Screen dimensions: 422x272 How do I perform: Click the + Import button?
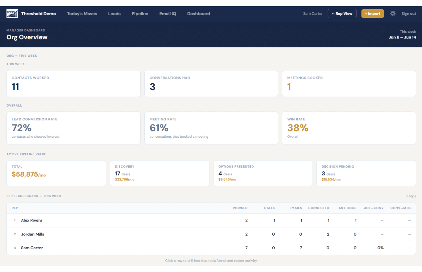coord(373,14)
